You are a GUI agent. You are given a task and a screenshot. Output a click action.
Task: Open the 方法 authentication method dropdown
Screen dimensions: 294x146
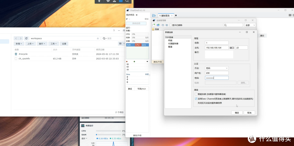point(217,68)
